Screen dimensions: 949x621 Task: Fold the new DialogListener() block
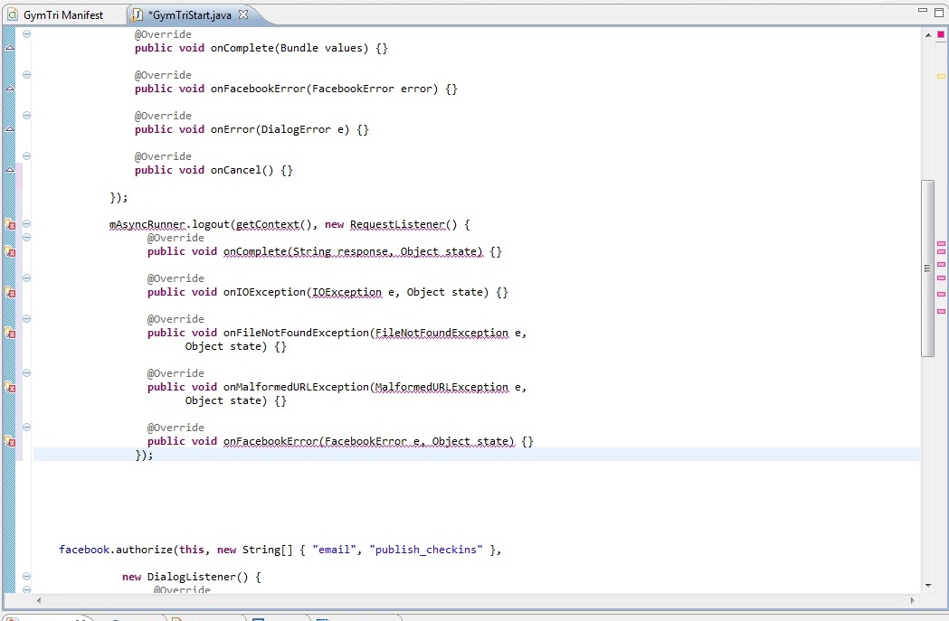click(x=26, y=576)
